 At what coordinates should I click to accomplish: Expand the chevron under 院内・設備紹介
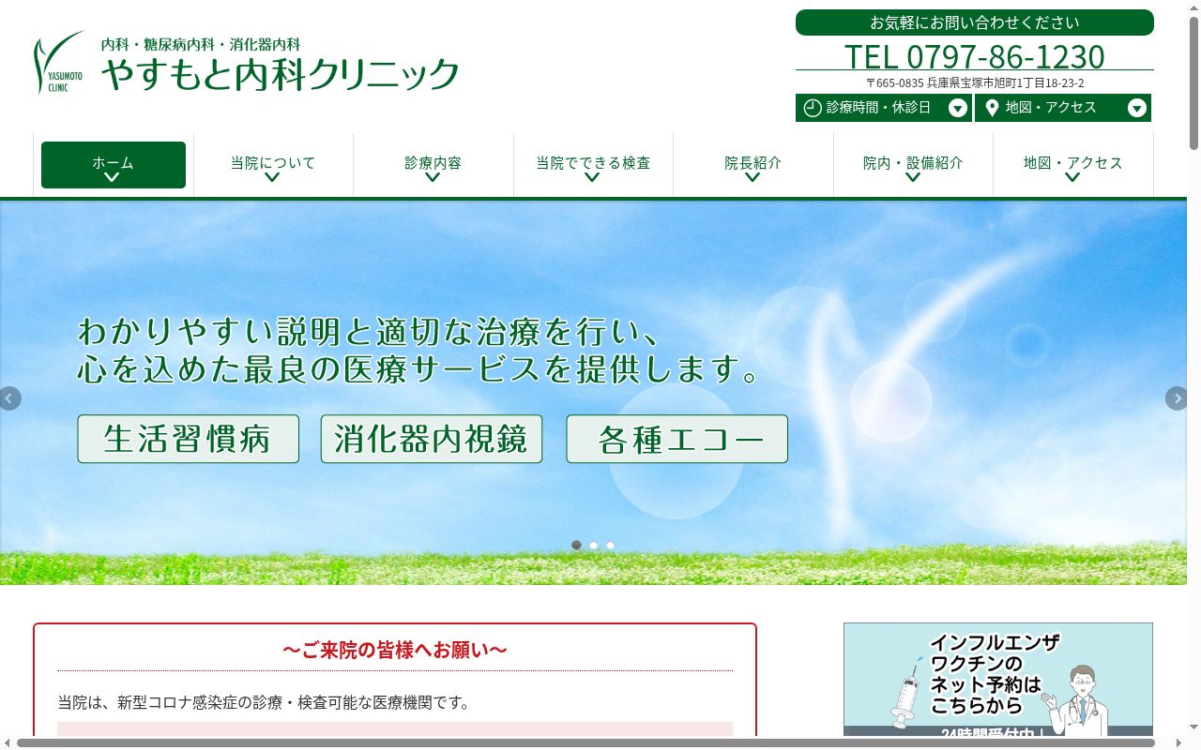point(913,177)
